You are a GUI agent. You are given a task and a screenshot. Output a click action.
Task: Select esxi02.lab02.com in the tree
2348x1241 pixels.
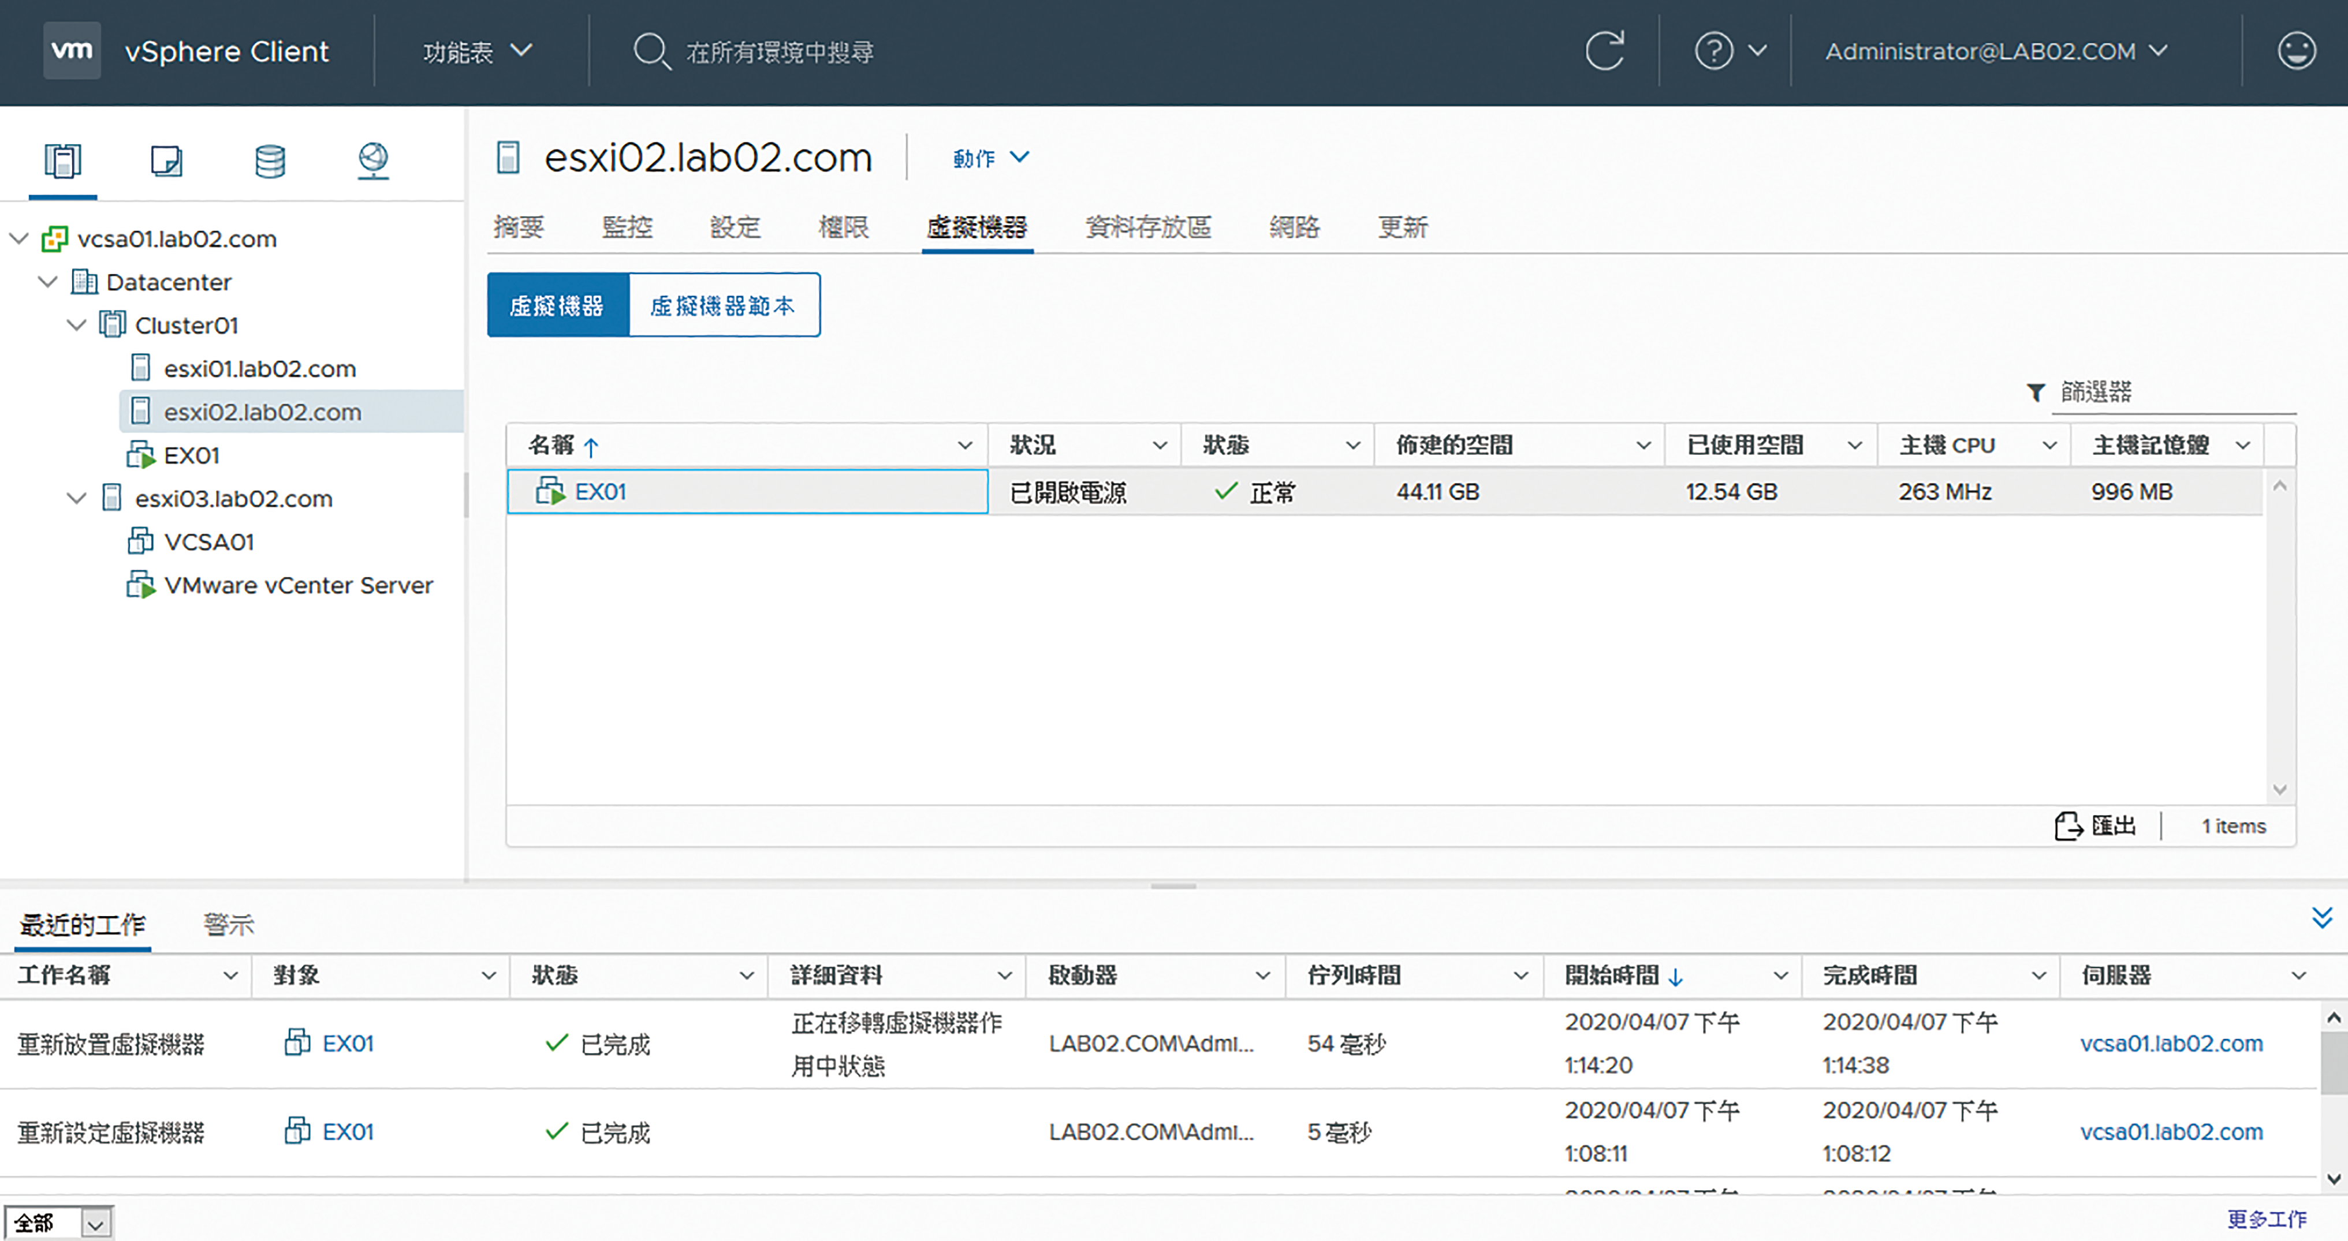coord(292,412)
